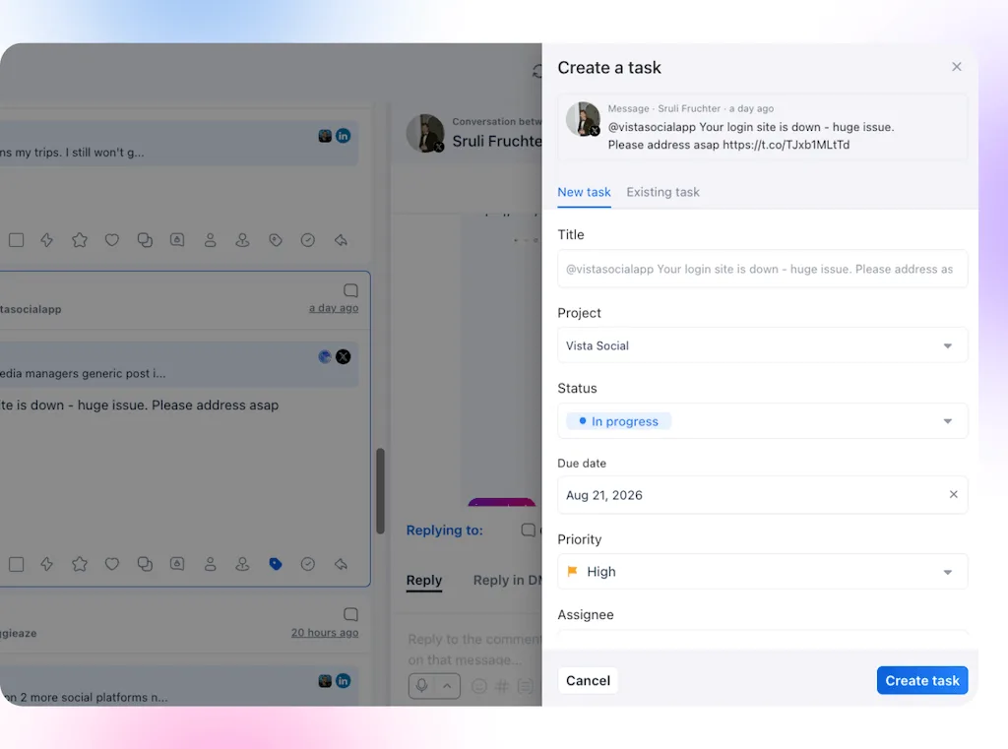This screenshot has width=1008, height=749.
Task: Open emoji picker in reply toolbar
Action: pyautogui.click(x=479, y=686)
